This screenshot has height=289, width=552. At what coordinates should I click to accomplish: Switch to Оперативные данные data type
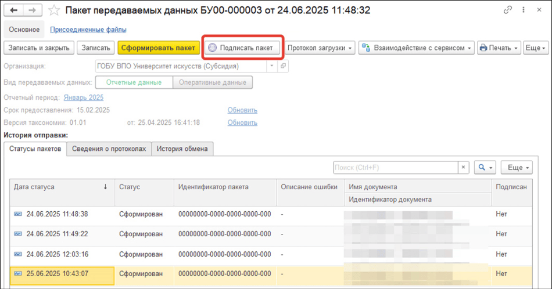(x=212, y=82)
